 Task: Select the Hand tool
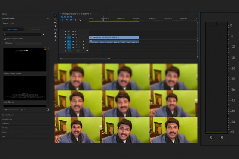click(x=55, y=36)
